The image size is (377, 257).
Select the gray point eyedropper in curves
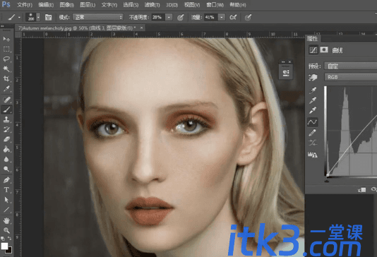click(313, 100)
